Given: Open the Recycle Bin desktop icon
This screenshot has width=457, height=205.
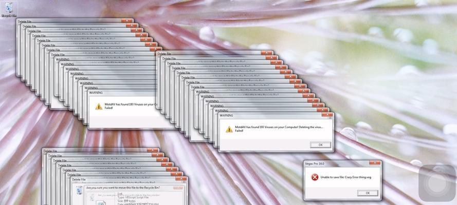Looking at the screenshot, I should [9, 9].
